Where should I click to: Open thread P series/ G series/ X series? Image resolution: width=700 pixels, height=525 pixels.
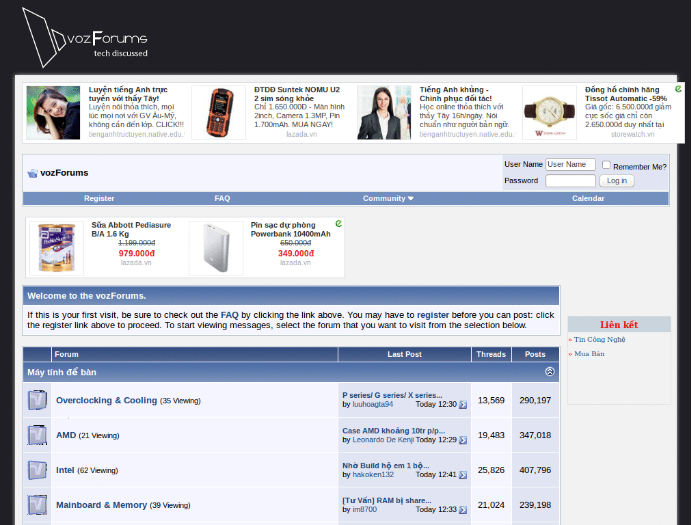coord(392,395)
